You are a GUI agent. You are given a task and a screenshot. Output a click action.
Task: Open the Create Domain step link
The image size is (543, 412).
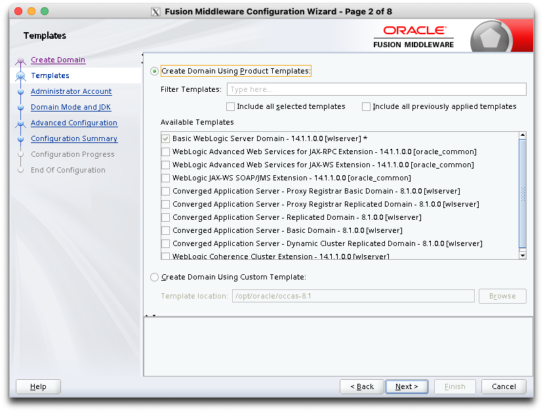pos(58,60)
